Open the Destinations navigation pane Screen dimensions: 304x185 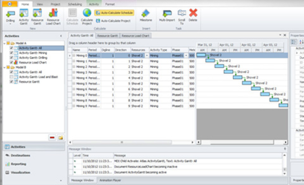click(20, 156)
